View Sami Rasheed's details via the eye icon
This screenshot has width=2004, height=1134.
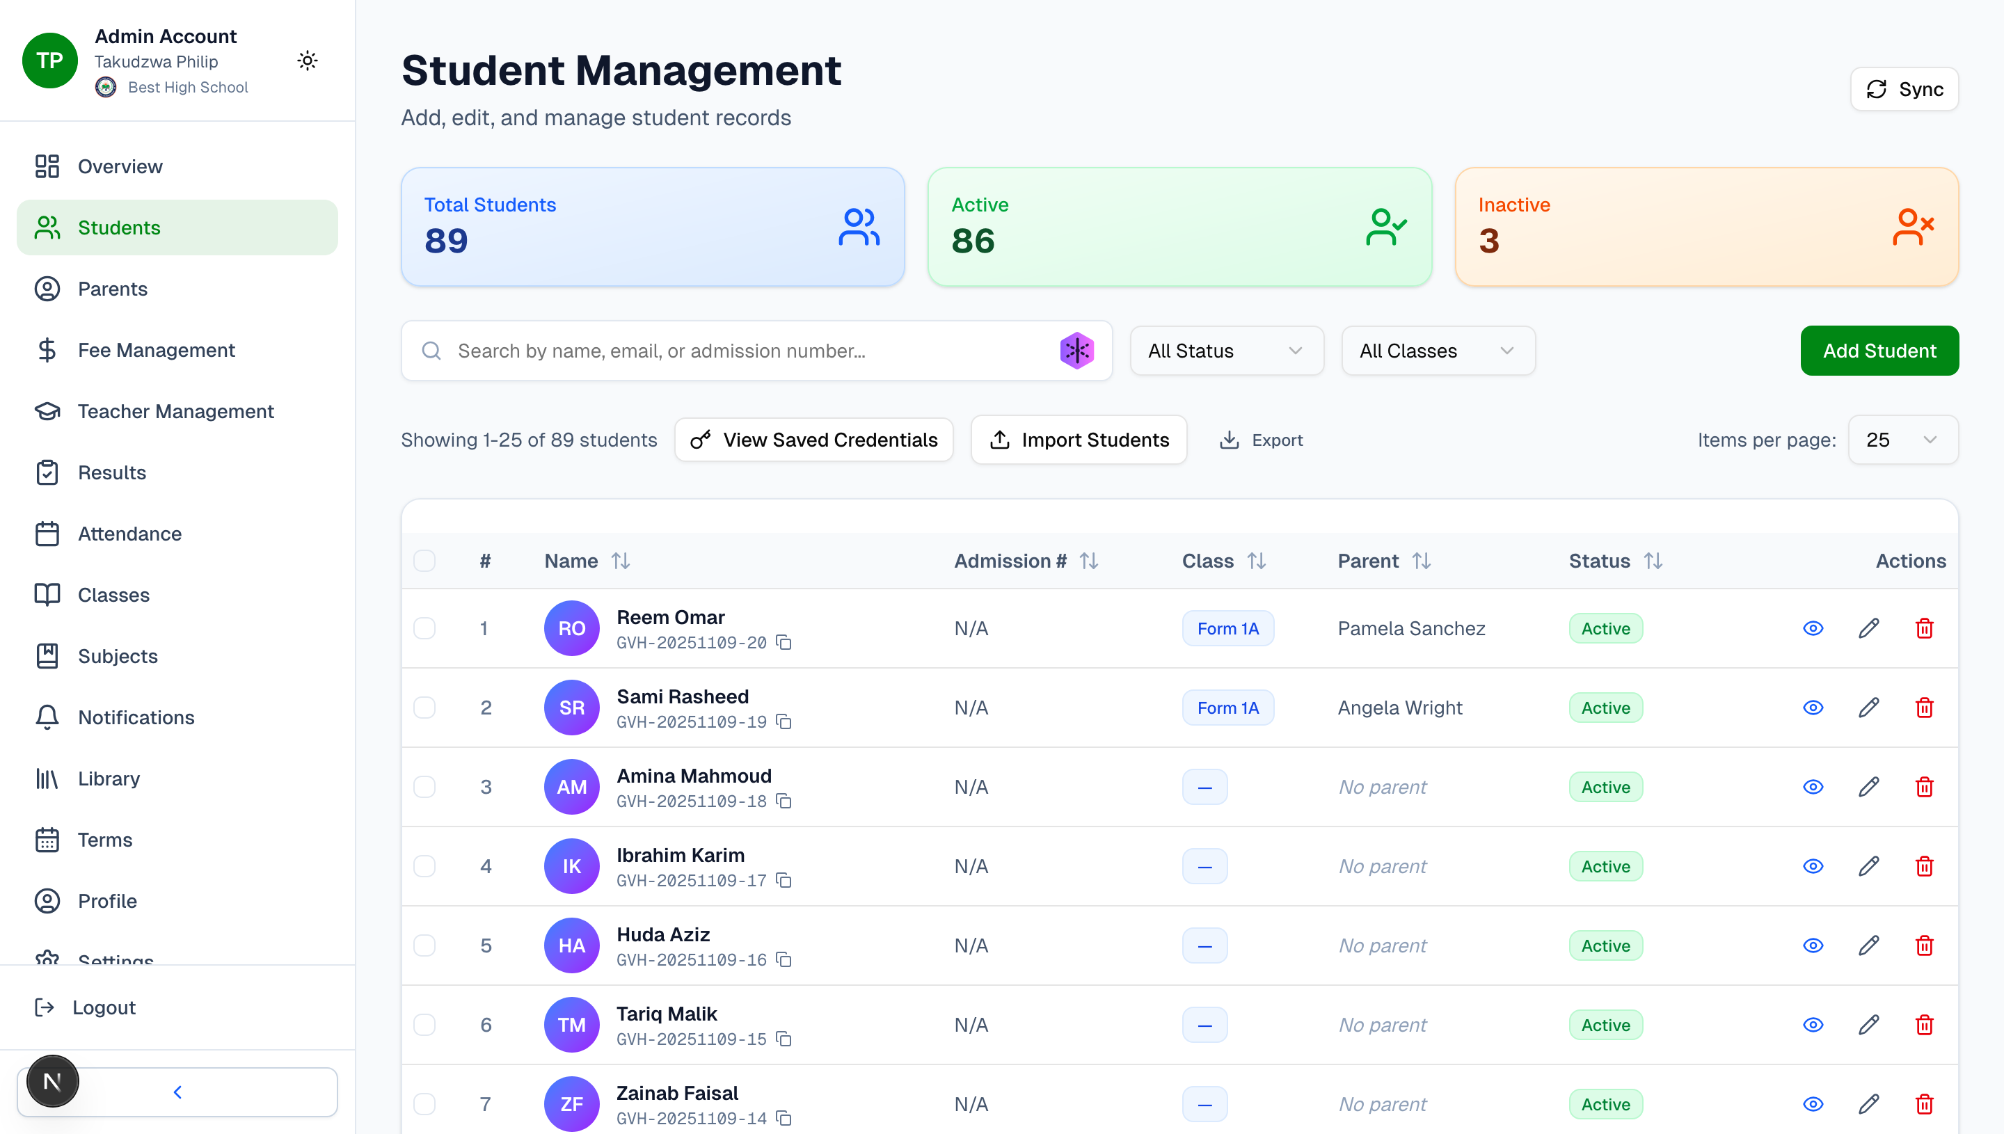coord(1813,708)
